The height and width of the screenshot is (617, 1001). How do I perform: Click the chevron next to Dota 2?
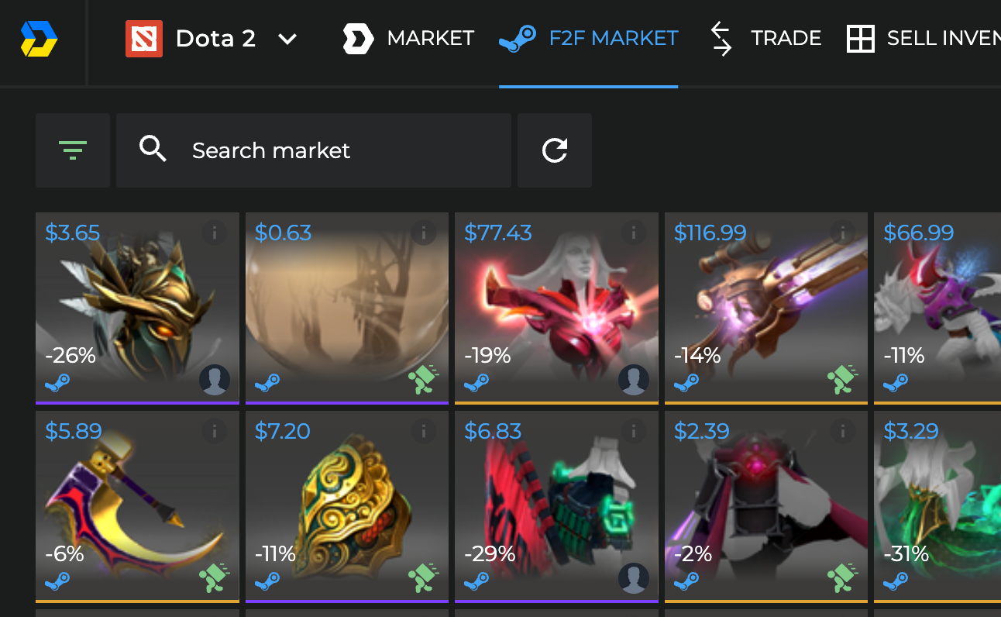coord(287,39)
